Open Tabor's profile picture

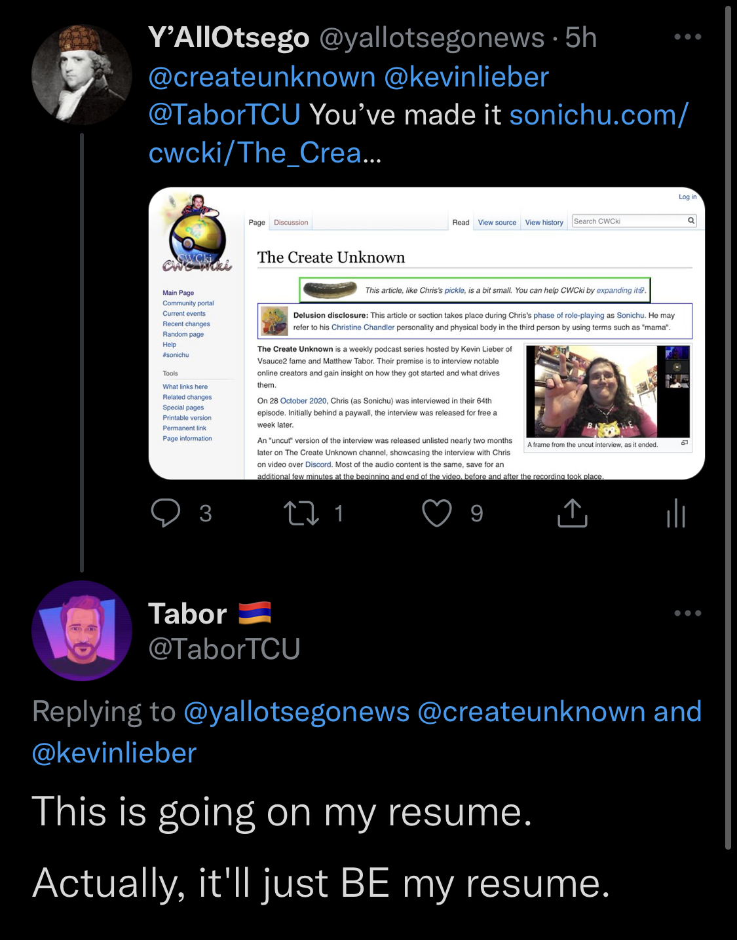pyautogui.click(x=82, y=631)
